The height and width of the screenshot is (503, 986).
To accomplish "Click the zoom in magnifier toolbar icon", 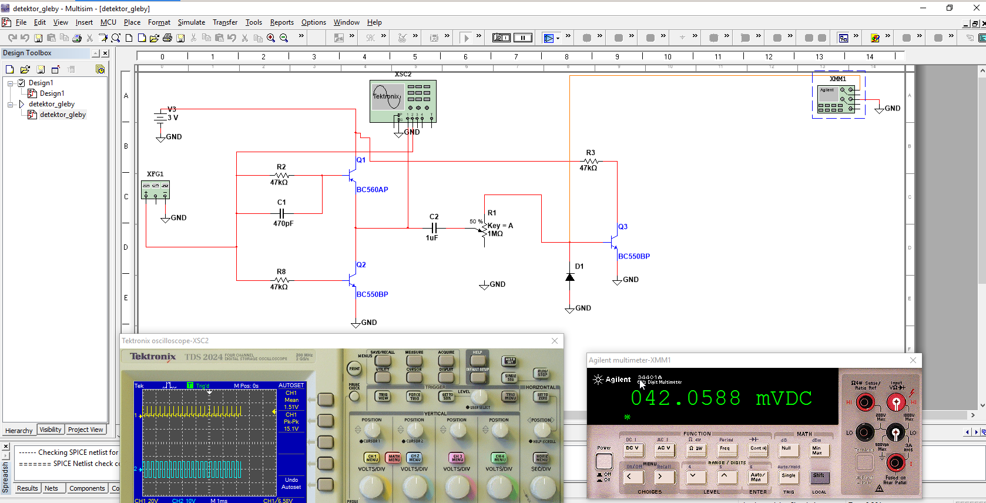I will coord(271,38).
